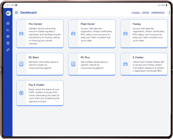The image size is (173, 139).
Task: Open the hamburger menu beside Dashboard
Action: pos(16,12)
